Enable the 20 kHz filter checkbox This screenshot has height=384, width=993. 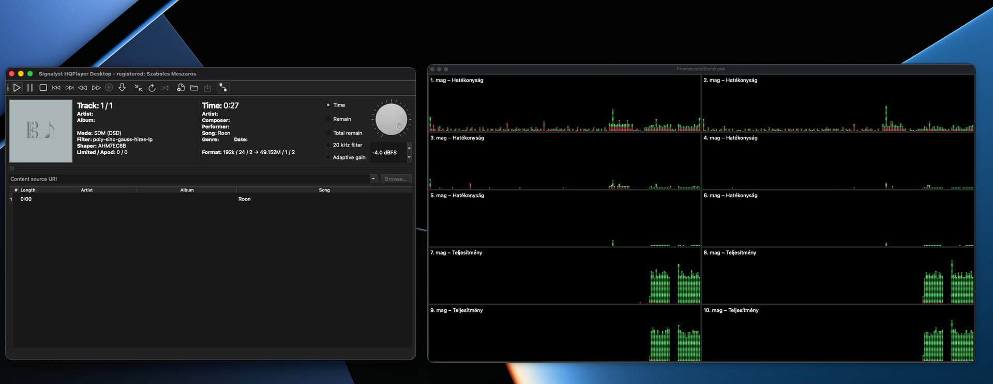click(x=328, y=145)
